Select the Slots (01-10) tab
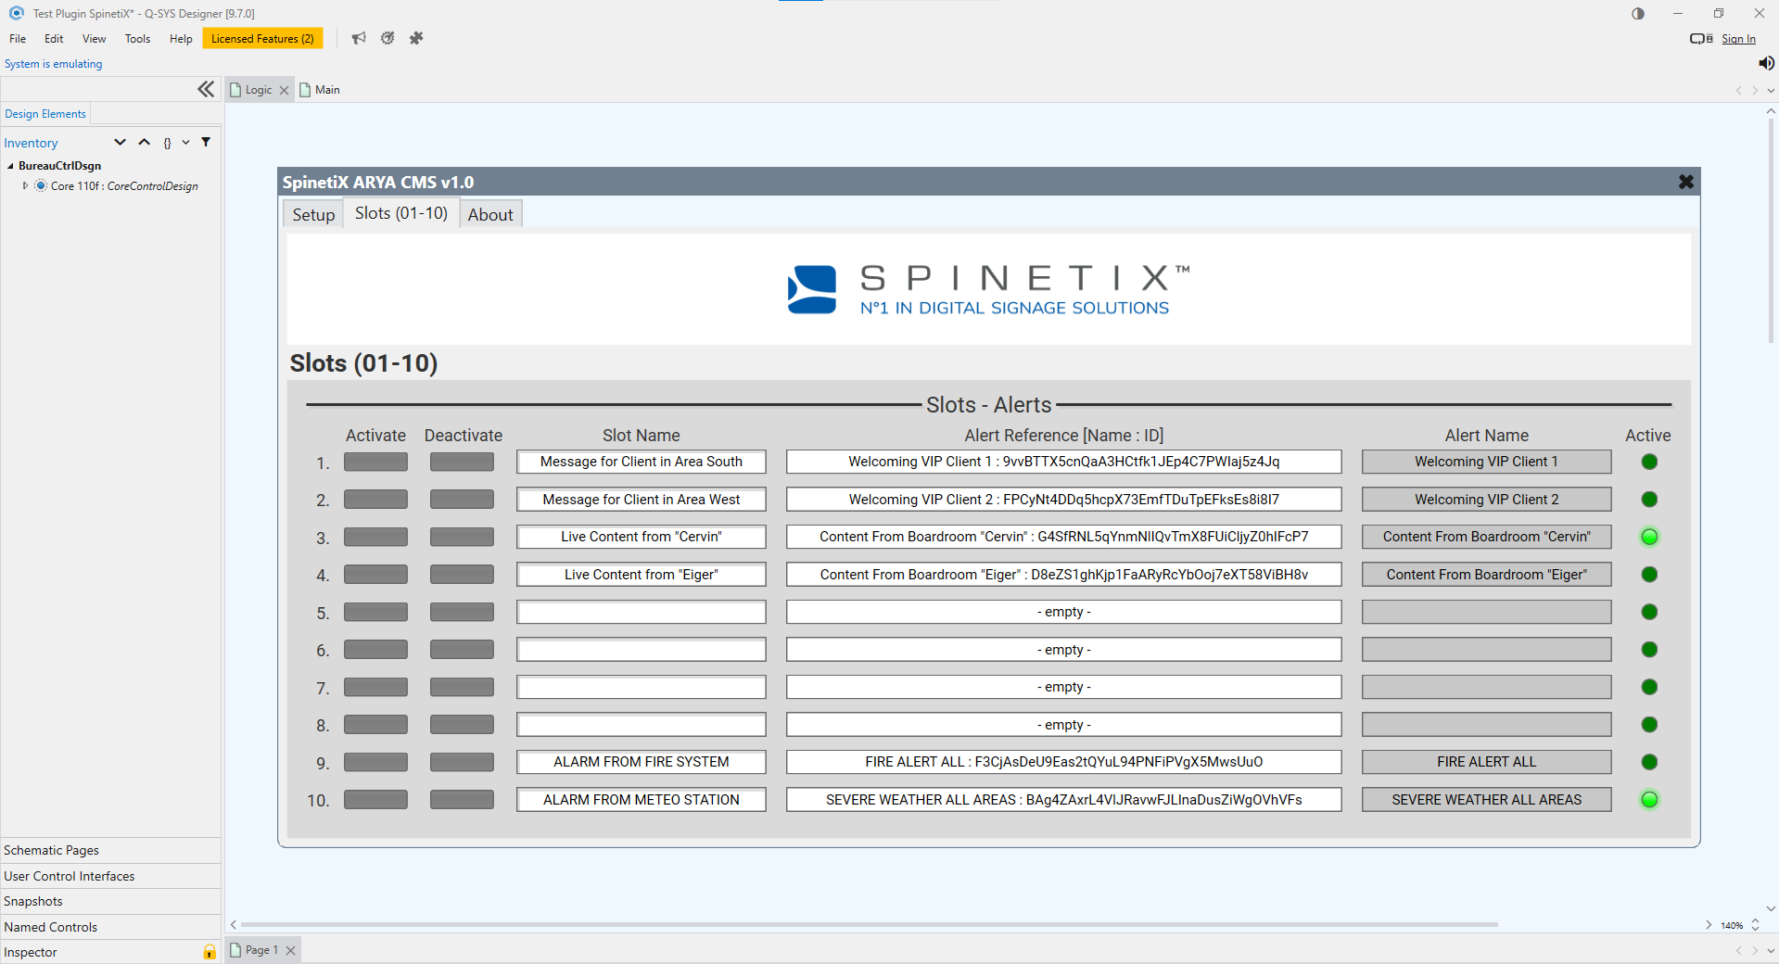The height and width of the screenshot is (964, 1779). coord(401,213)
